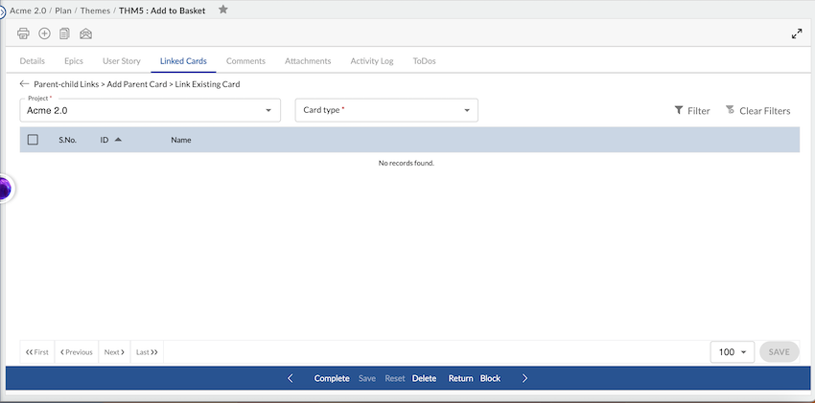Click Complete in the bottom bar
The width and height of the screenshot is (815, 403).
[332, 378]
